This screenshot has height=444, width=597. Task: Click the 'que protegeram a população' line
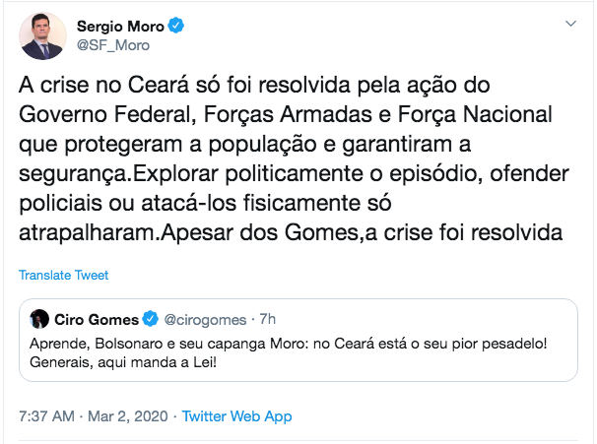[245, 145]
